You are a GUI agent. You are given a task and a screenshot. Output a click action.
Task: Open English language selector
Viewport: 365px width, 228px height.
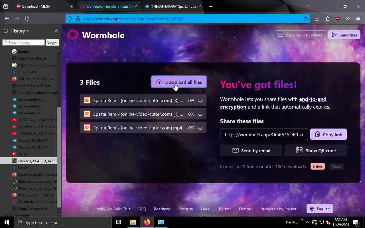pos(320,209)
